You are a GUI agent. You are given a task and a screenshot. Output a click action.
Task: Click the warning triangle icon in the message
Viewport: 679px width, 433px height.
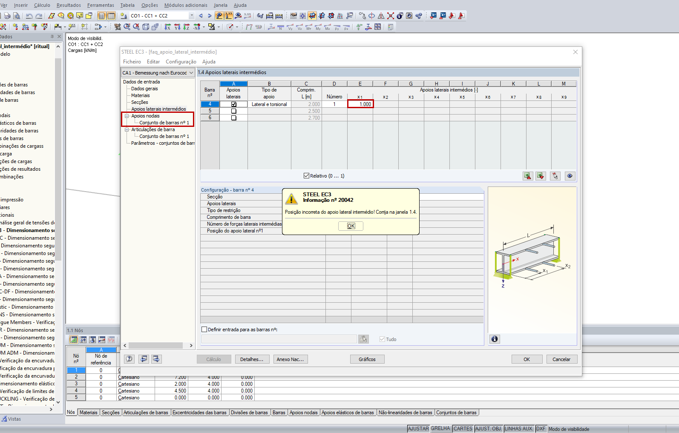coord(291,198)
